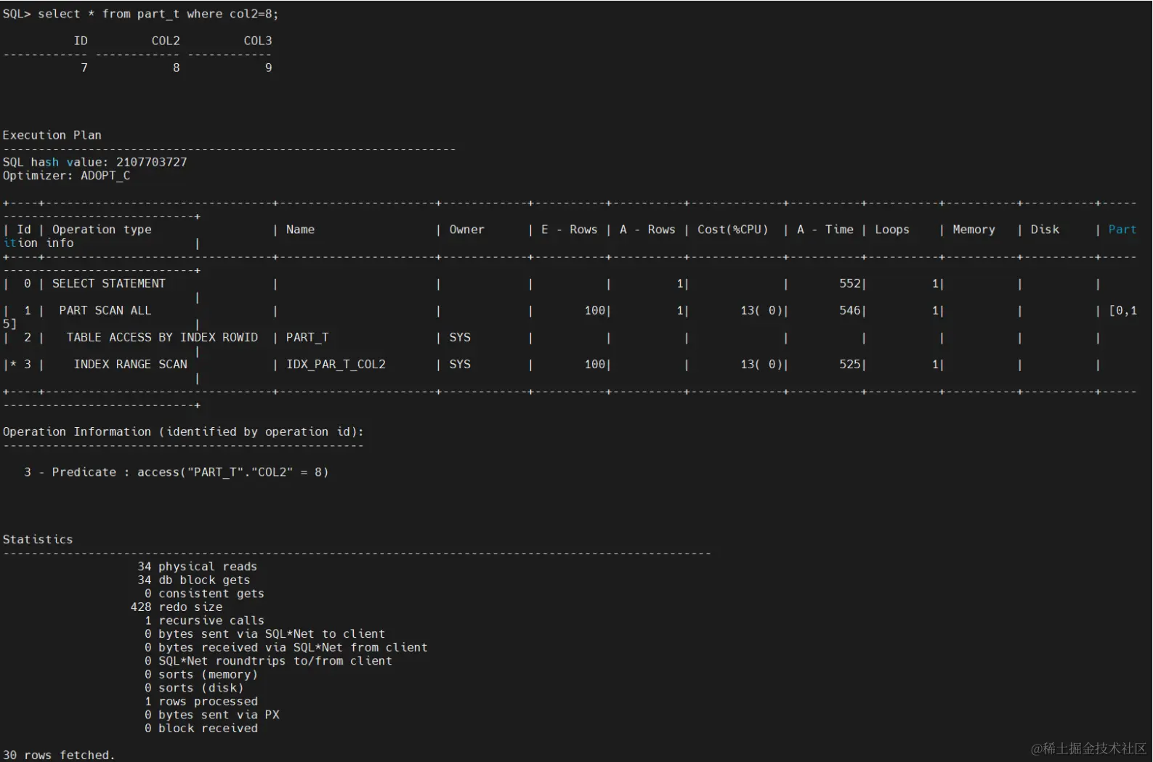
Task: Click A-Time value 546 for PART SCAN ALL
Action: [850, 310]
